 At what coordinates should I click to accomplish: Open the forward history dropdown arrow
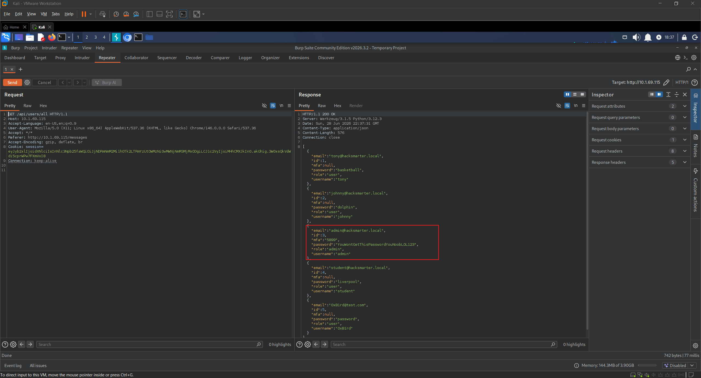click(84, 82)
